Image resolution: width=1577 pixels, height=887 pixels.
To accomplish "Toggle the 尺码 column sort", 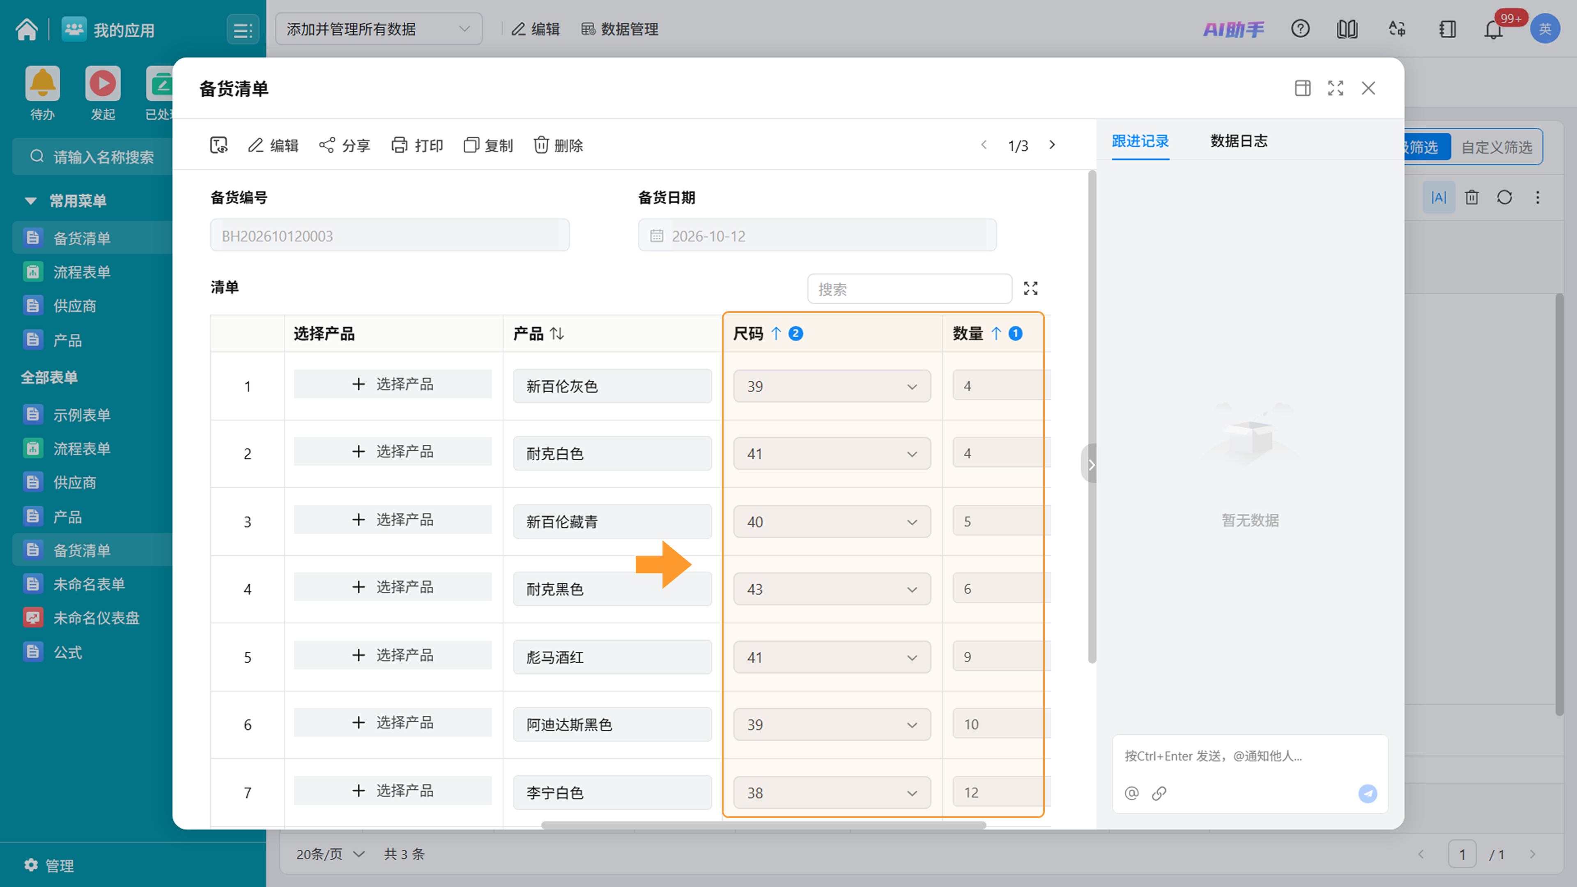I will tap(776, 333).
